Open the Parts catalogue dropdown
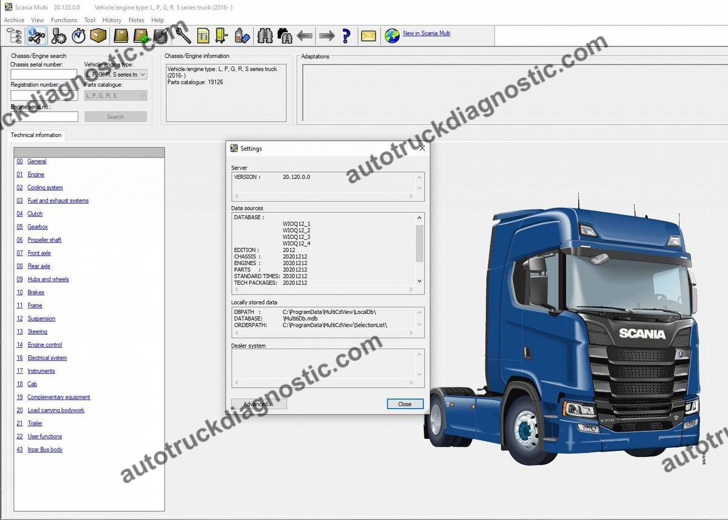The height and width of the screenshot is (520, 728). [143, 95]
